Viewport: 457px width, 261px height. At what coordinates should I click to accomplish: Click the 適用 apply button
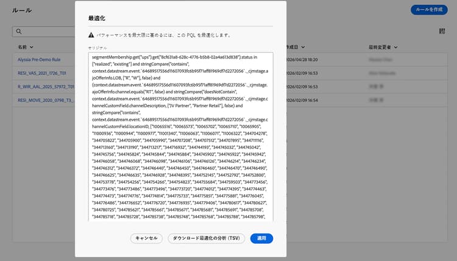(x=261, y=238)
